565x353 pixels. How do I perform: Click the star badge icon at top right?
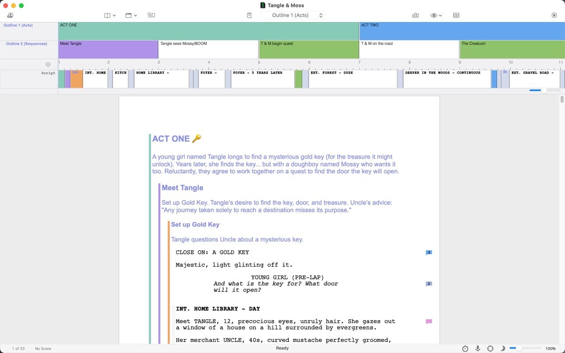click(x=554, y=15)
